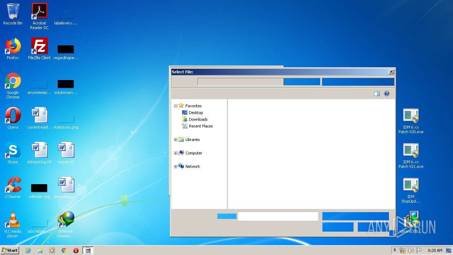Open Skype desktop shortcut

pos(13,153)
